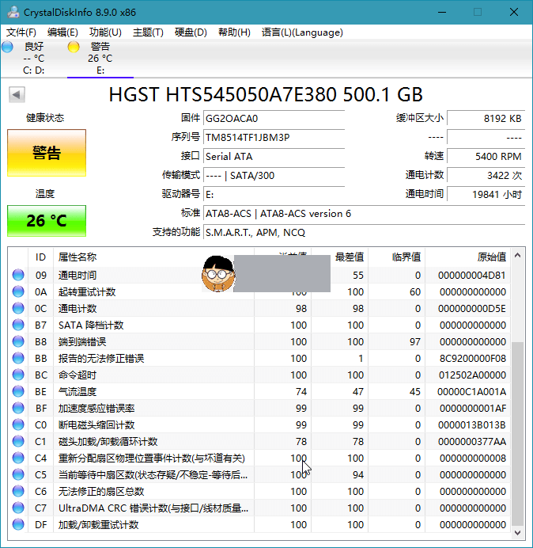Image resolution: width=533 pixels, height=548 pixels.
Task: Click the previous disk arrow button
Action: [17, 94]
